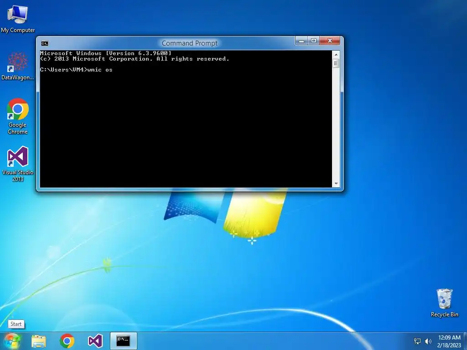Select the DataWagon desktop shortcut
Image resolution: width=467 pixels, height=350 pixels.
(18, 66)
